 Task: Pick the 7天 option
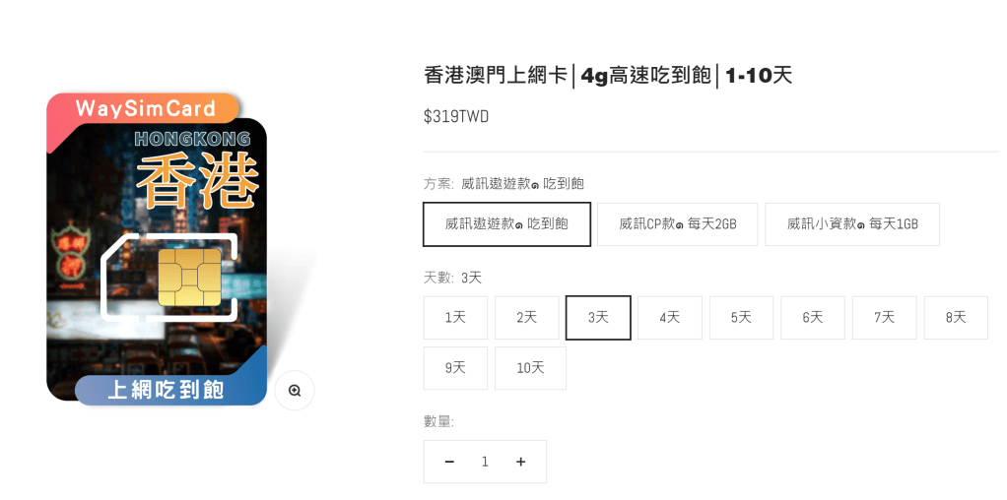click(x=885, y=317)
